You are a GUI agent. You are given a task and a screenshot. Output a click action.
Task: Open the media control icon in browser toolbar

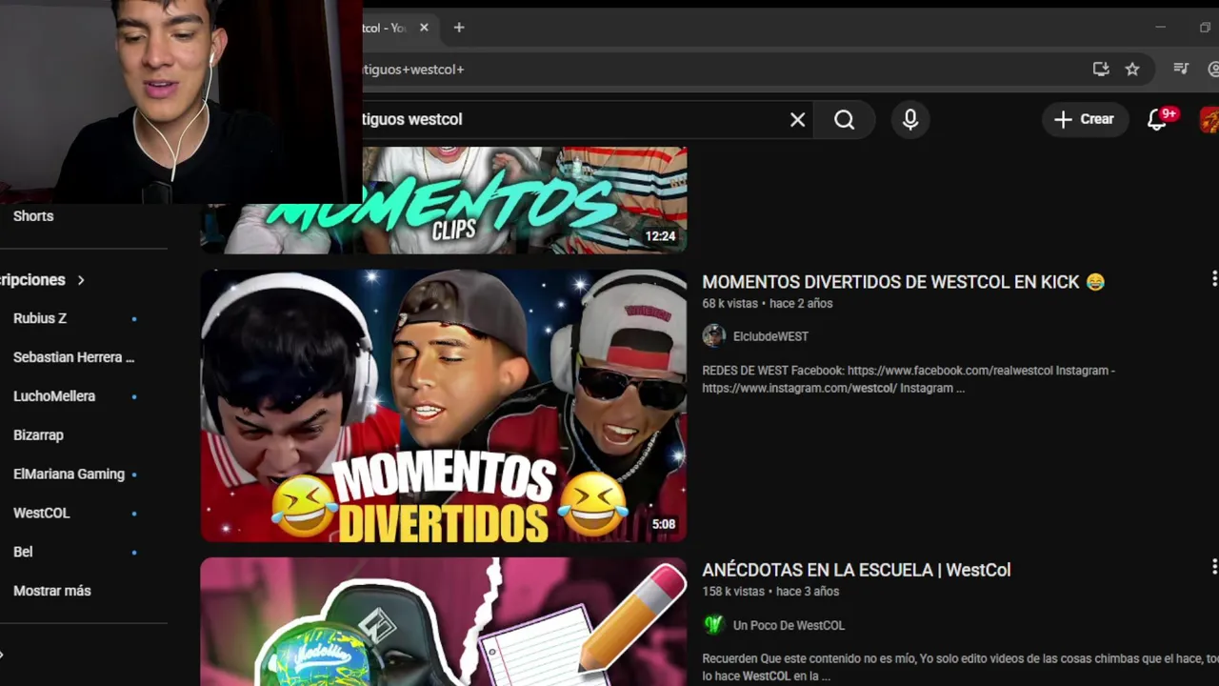(x=1181, y=69)
